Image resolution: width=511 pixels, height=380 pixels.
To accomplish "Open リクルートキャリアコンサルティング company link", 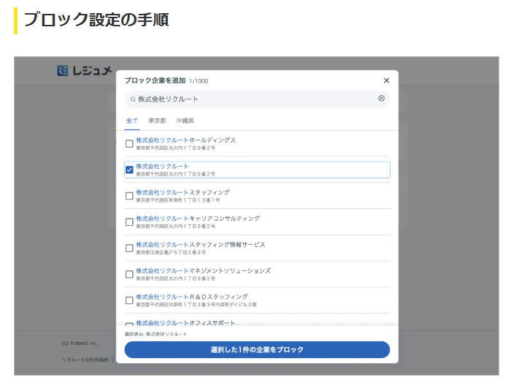I will pos(198,218).
